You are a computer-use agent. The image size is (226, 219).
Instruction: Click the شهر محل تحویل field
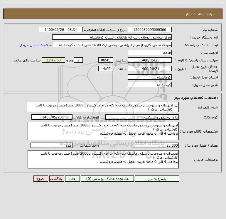[x=150, y=85]
